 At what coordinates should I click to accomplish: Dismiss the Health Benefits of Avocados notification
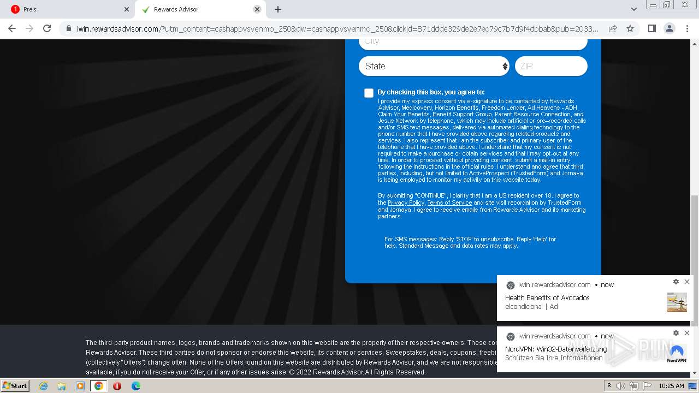click(687, 282)
